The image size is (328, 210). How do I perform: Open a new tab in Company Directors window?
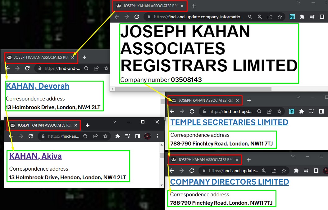[x=249, y=160]
